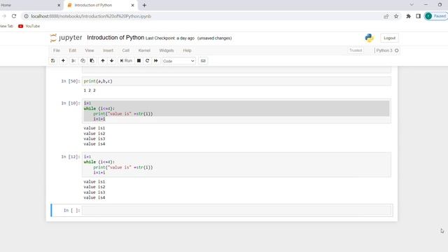
Task: Click the output text '1 2 2'
Action: point(90,90)
